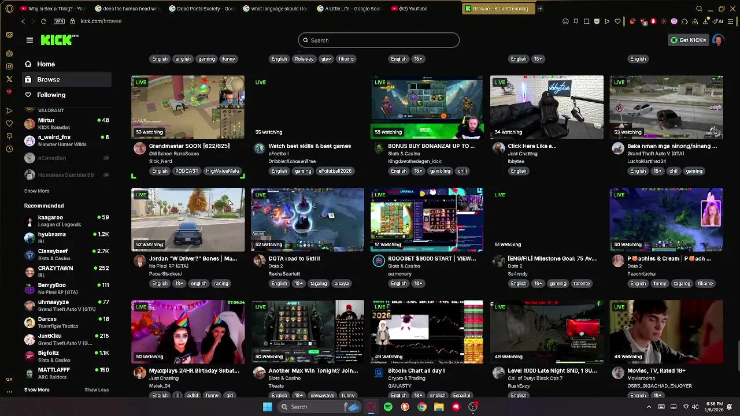Open Opera sidebar My Flow arrow icon
The image size is (740, 416).
(9, 110)
